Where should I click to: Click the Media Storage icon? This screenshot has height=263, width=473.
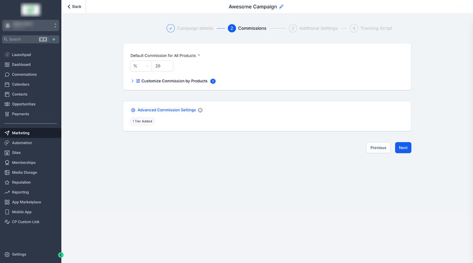[7, 172]
